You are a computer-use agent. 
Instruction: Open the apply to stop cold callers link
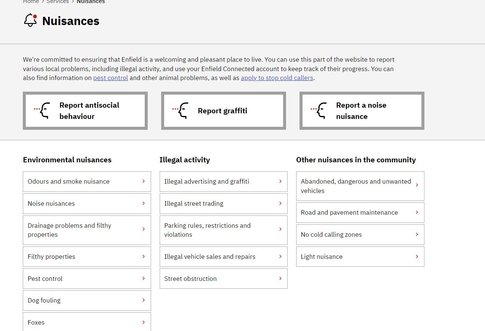[x=277, y=78]
